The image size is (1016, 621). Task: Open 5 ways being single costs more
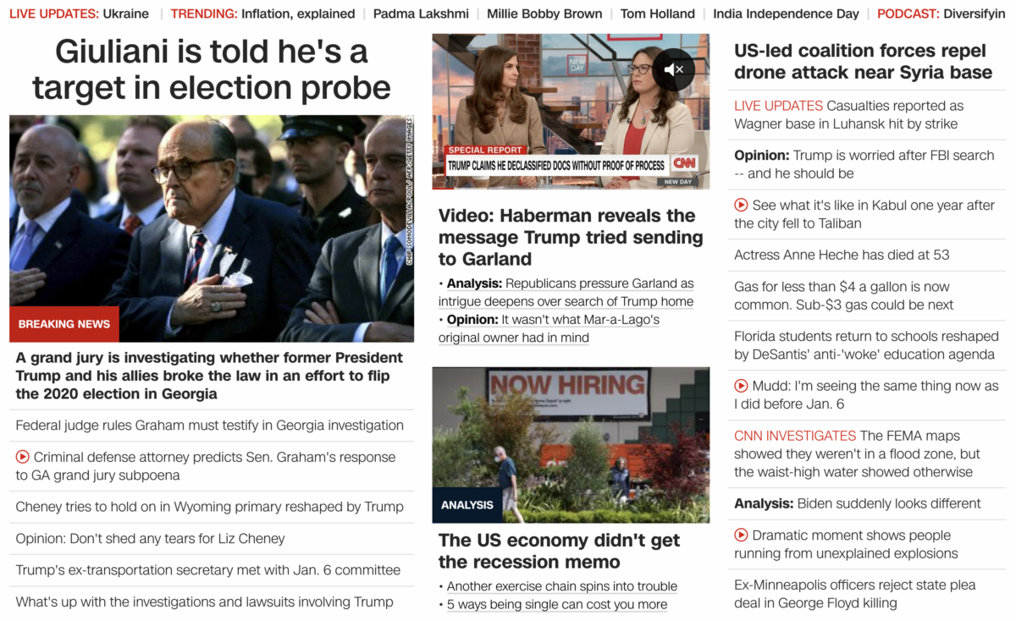click(557, 604)
